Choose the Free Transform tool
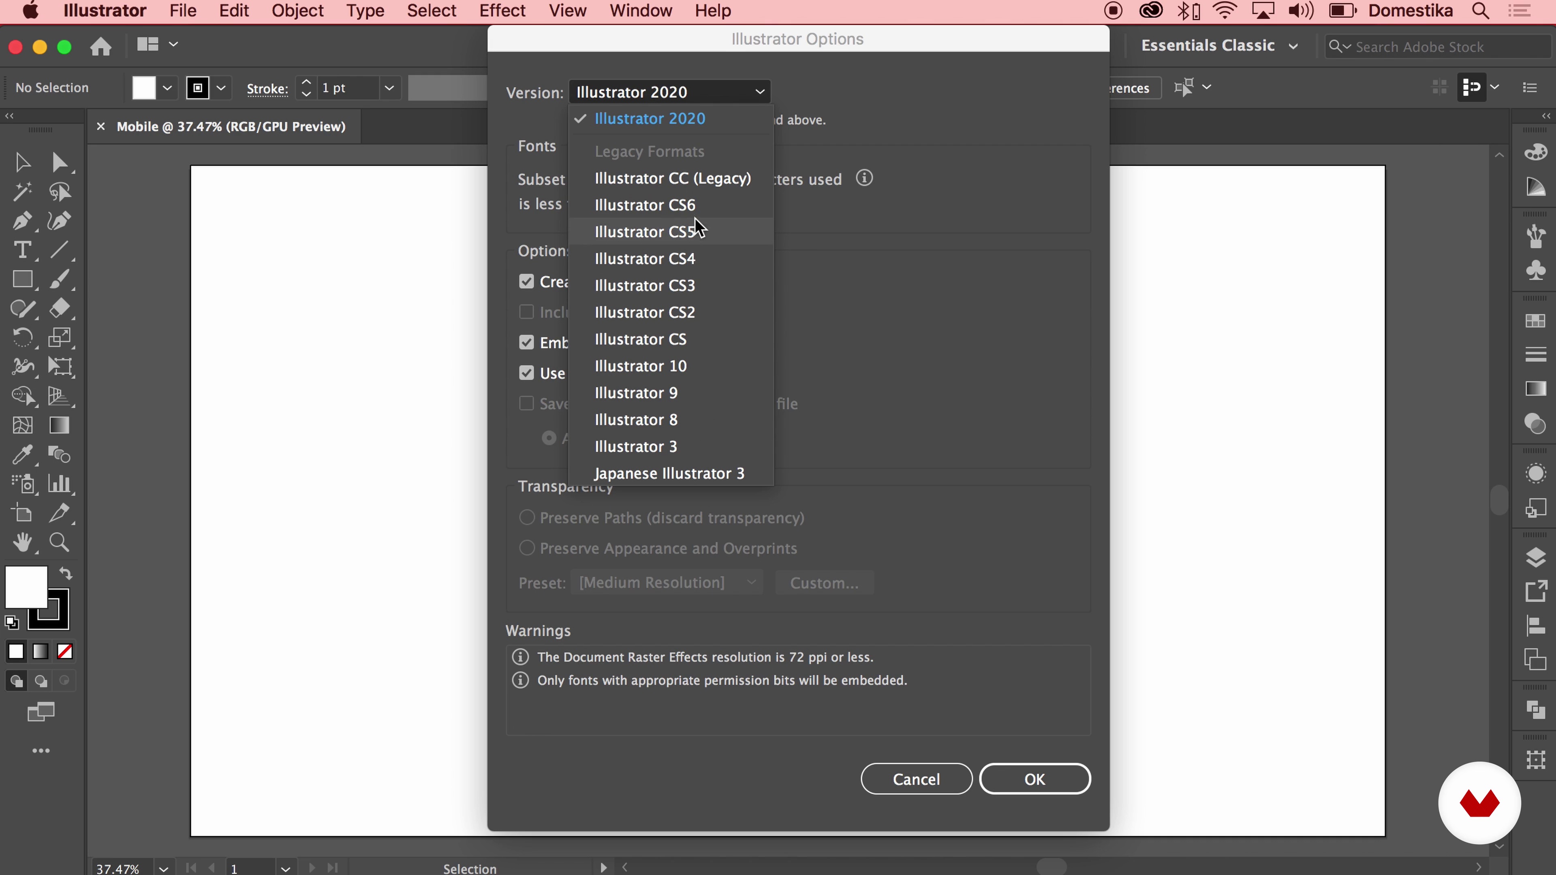1556x875 pixels. pyautogui.click(x=59, y=367)
